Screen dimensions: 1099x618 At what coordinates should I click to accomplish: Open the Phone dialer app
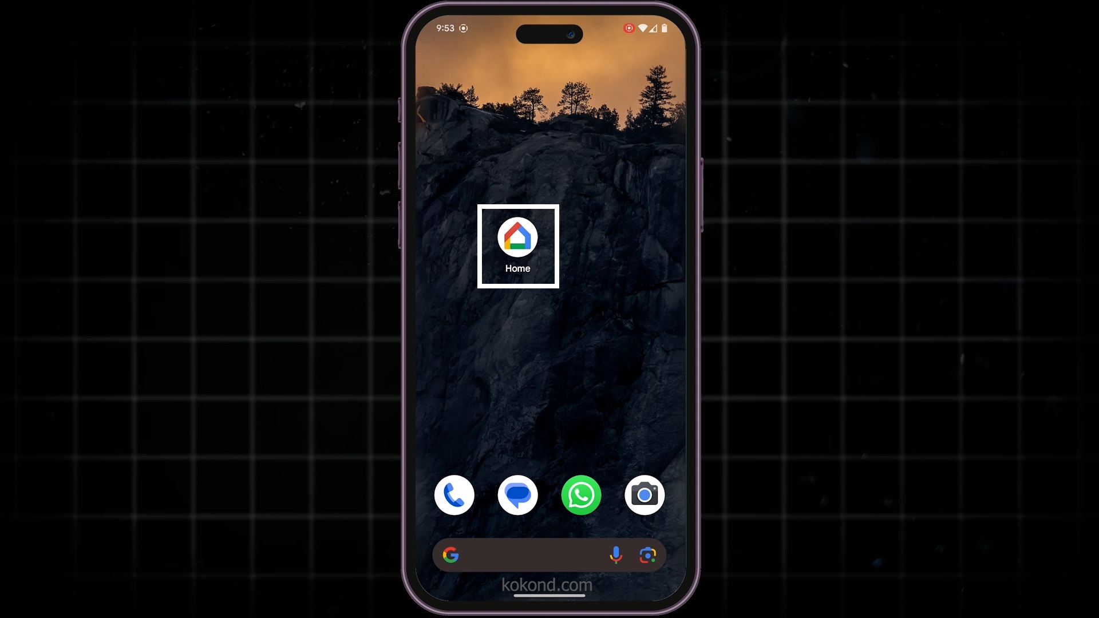(x=454, y=495)
